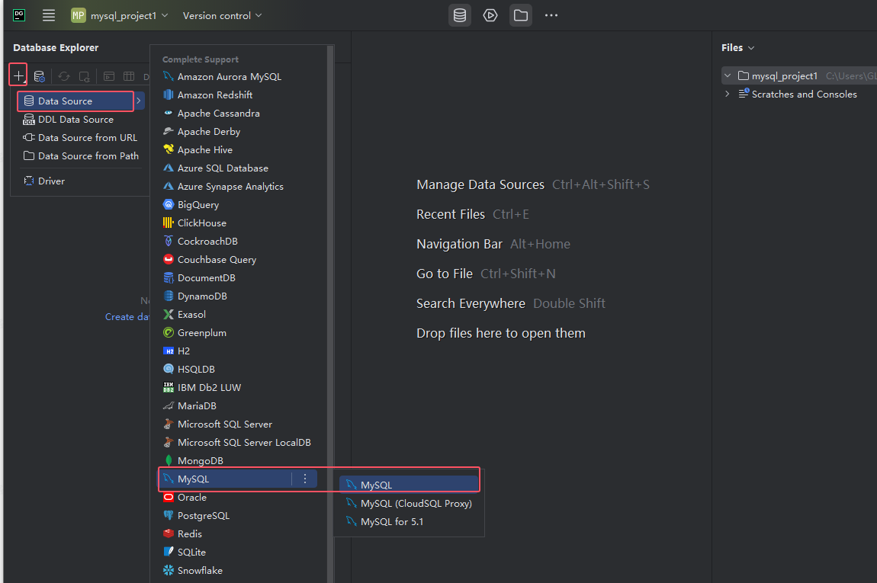Select Data Source menu entry

pyautogui.click(x=75, y=101)
